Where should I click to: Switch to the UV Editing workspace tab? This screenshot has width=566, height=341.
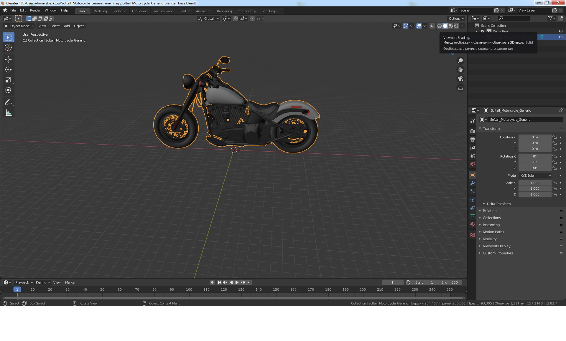(x=140, y=11)
